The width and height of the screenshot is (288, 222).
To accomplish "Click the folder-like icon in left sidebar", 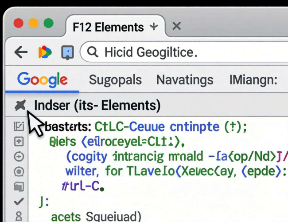I will (19, 186).
